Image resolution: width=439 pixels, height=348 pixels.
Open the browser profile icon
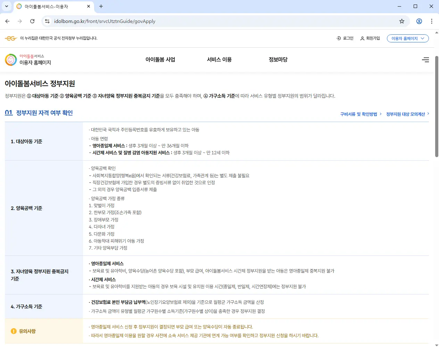[x=419, y=21]
